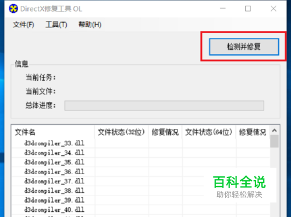Click the file list scroll up arrow

tap(274, 131)
